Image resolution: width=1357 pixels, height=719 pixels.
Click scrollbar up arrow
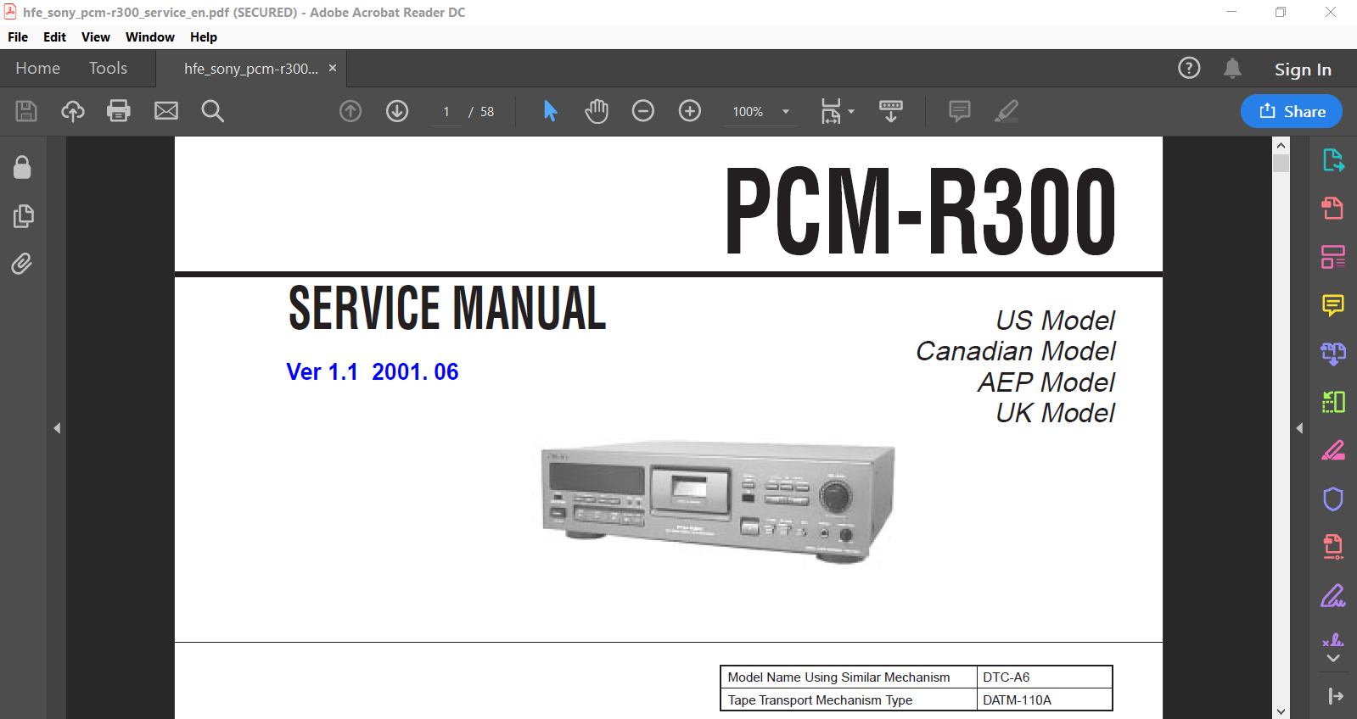click(x=1281, y=145)
